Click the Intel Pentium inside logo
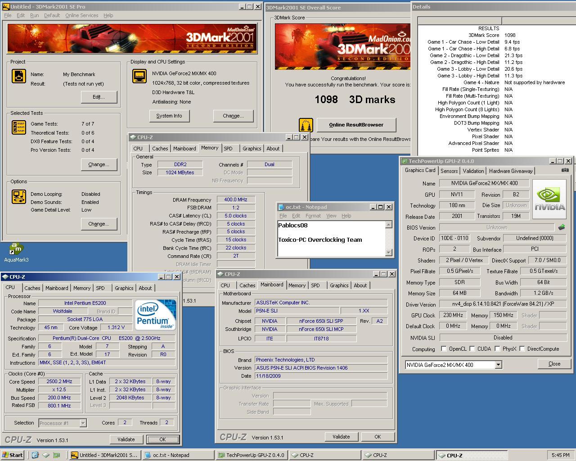Image resolution: width=576 pixels, height=461 pixels. tap(156, 315)
